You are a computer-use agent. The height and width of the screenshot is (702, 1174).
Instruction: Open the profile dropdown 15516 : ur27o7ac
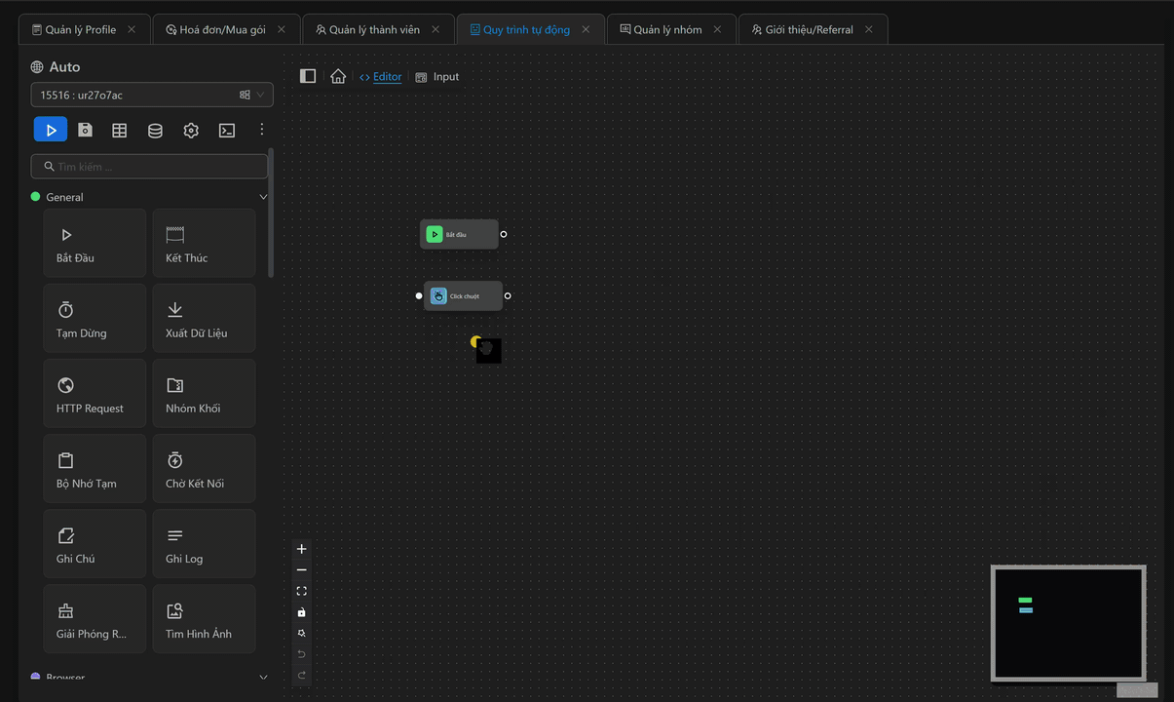(x=151, y=95)
